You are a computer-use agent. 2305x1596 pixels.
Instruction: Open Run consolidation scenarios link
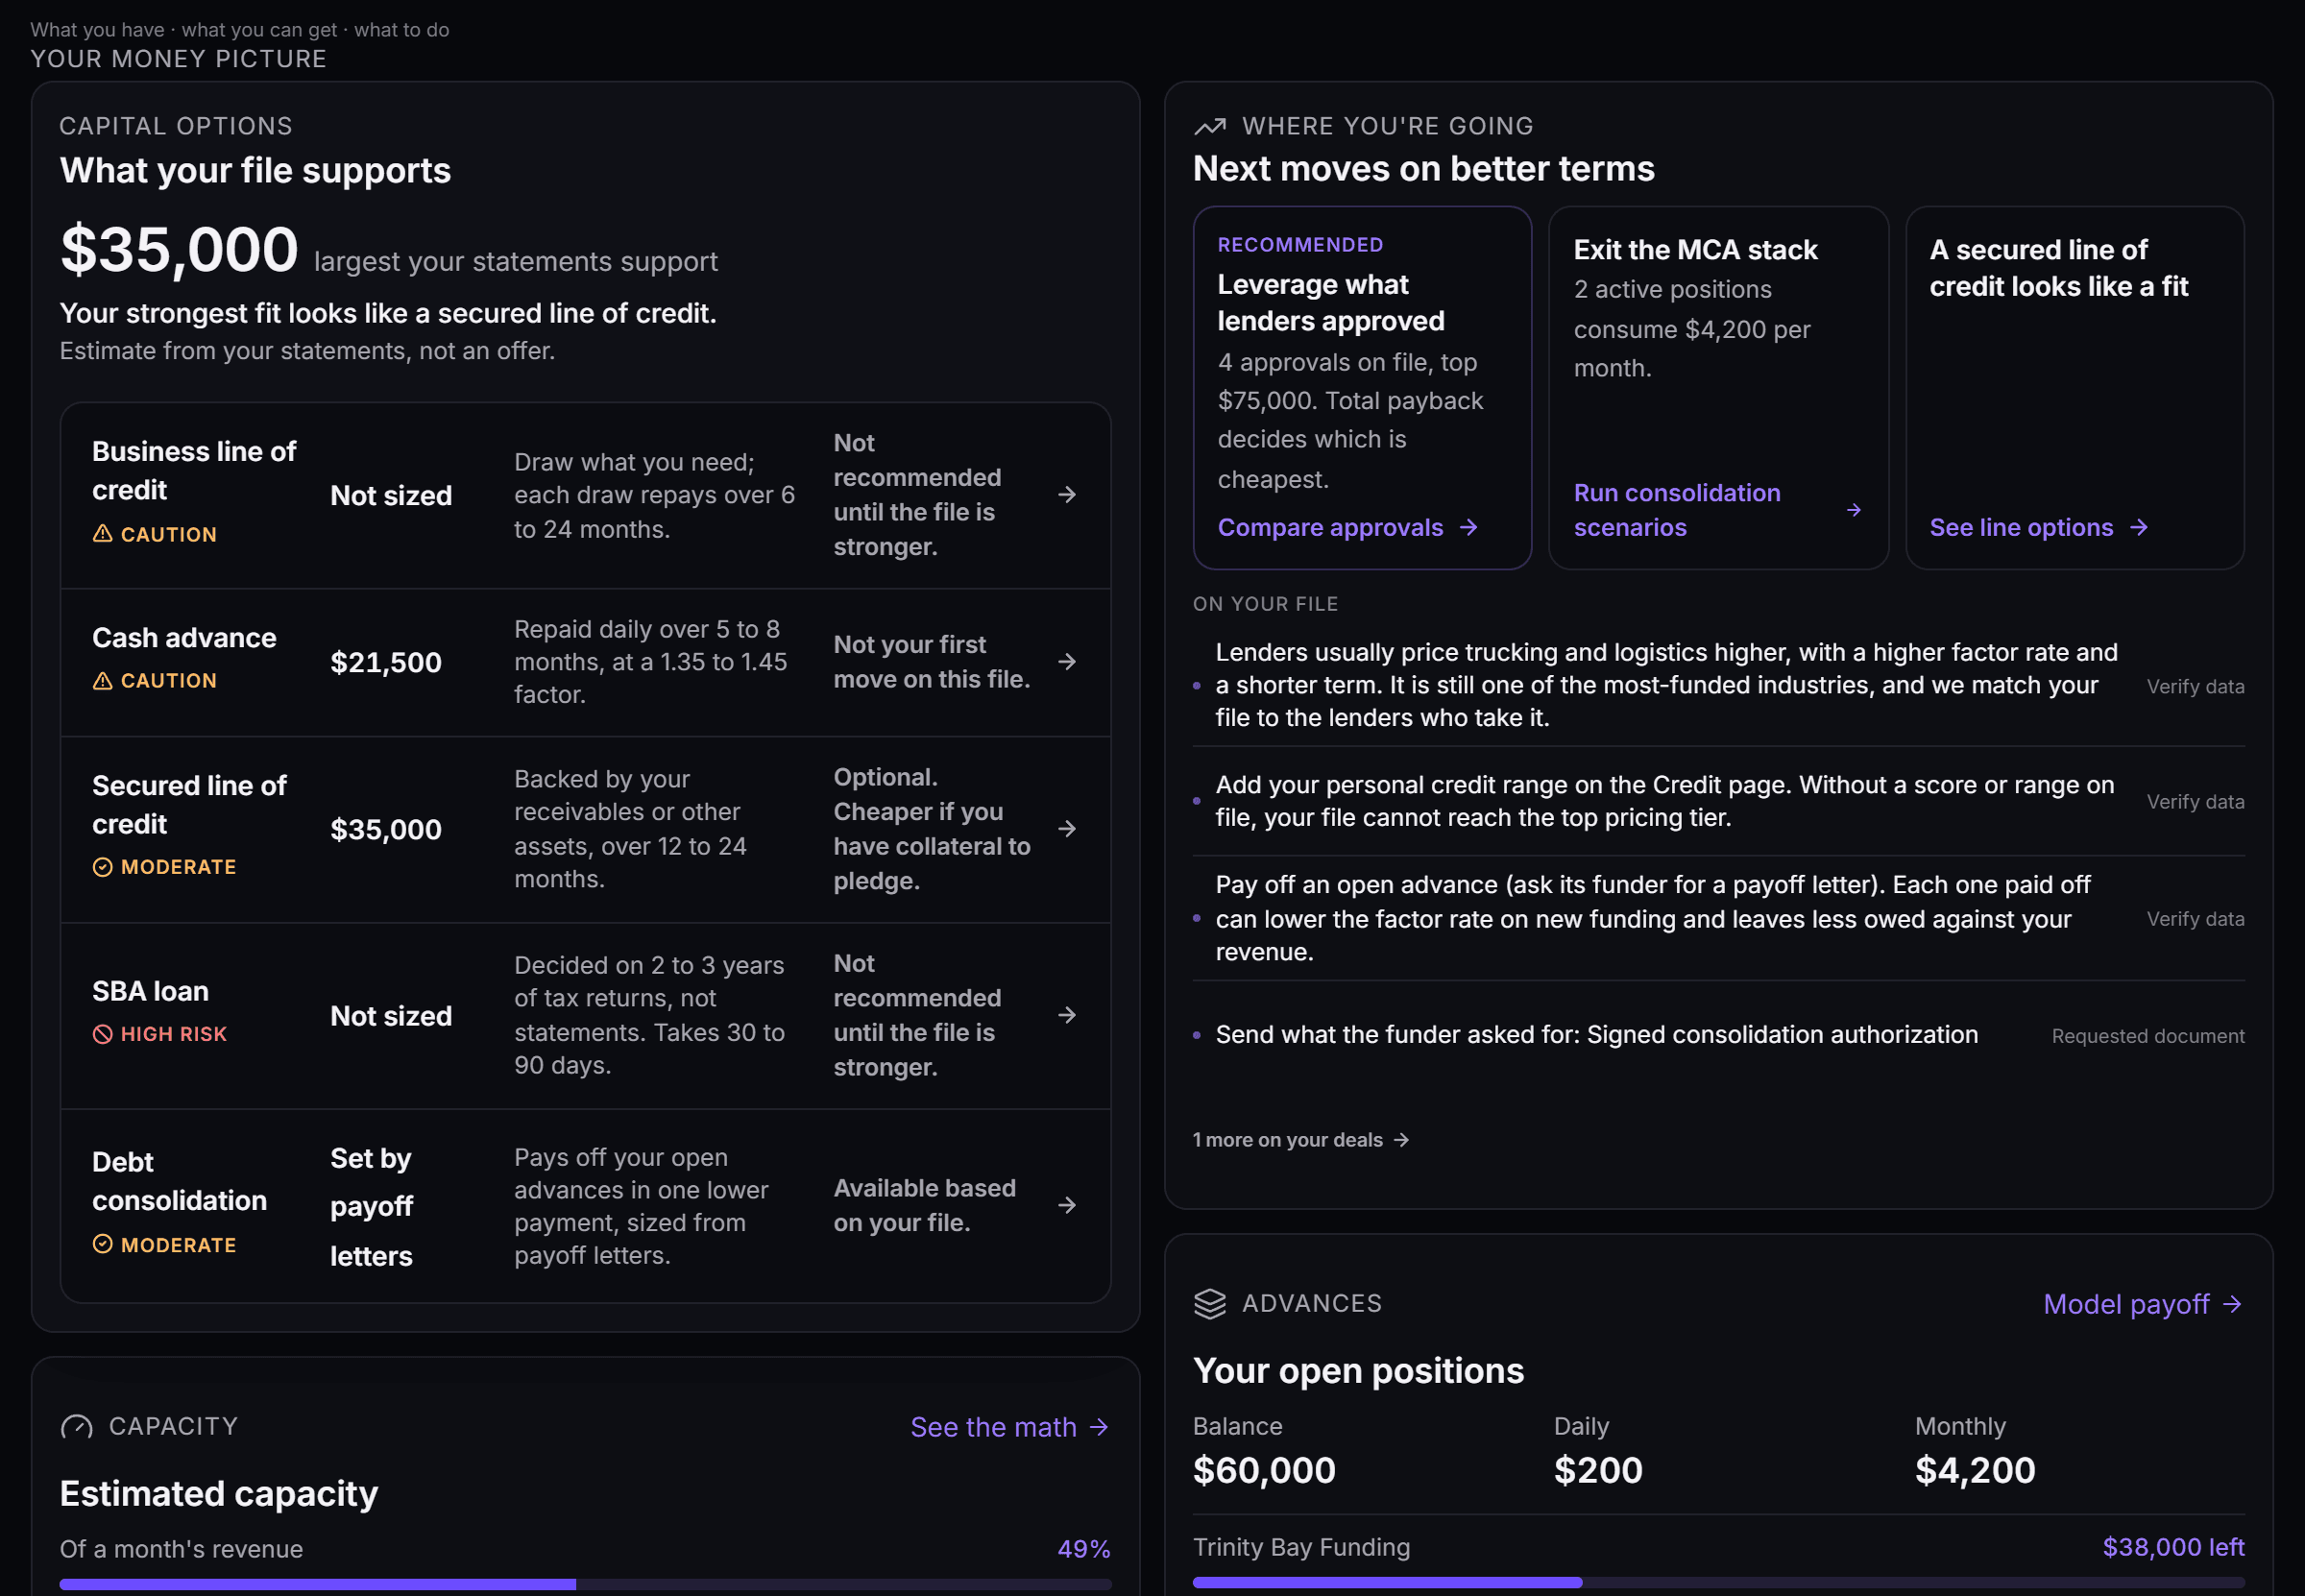1718,510
